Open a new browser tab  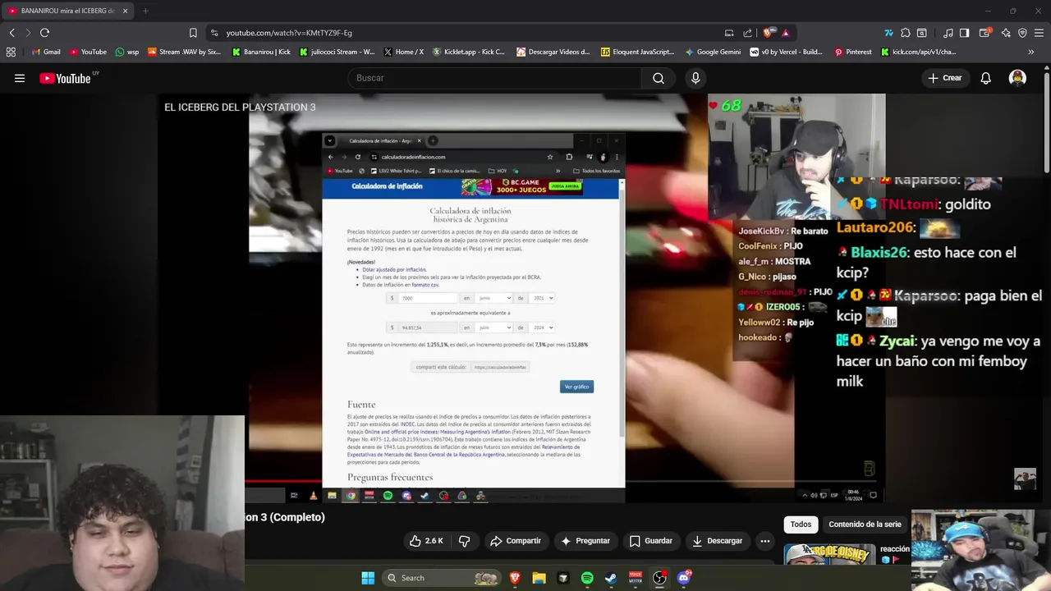[145, 11]
